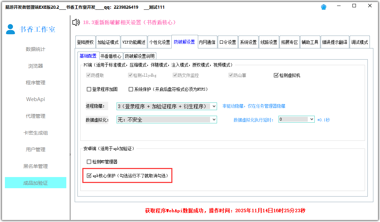Switch to the 辅助工具 tab
The height and width of the screenshot is (222, 380).
pyautogui.click(x=310, y=41)
